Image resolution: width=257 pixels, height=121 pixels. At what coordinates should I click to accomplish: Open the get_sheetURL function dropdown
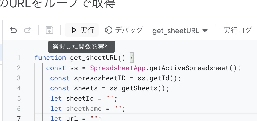tap(180, 31)
